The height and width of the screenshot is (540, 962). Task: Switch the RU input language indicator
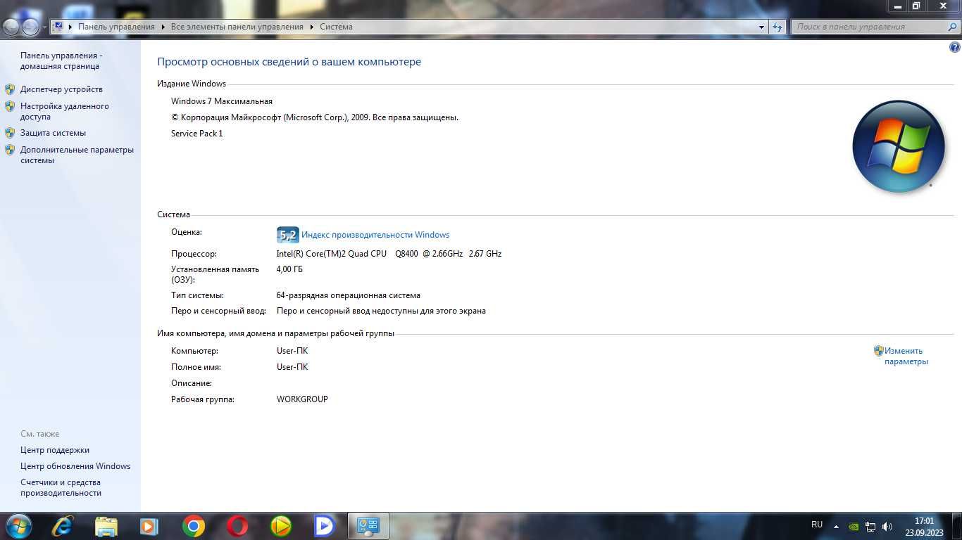(817, 525)
